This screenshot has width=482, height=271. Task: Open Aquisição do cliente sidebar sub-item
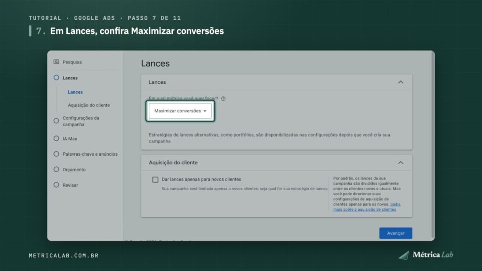click(89, 105)
